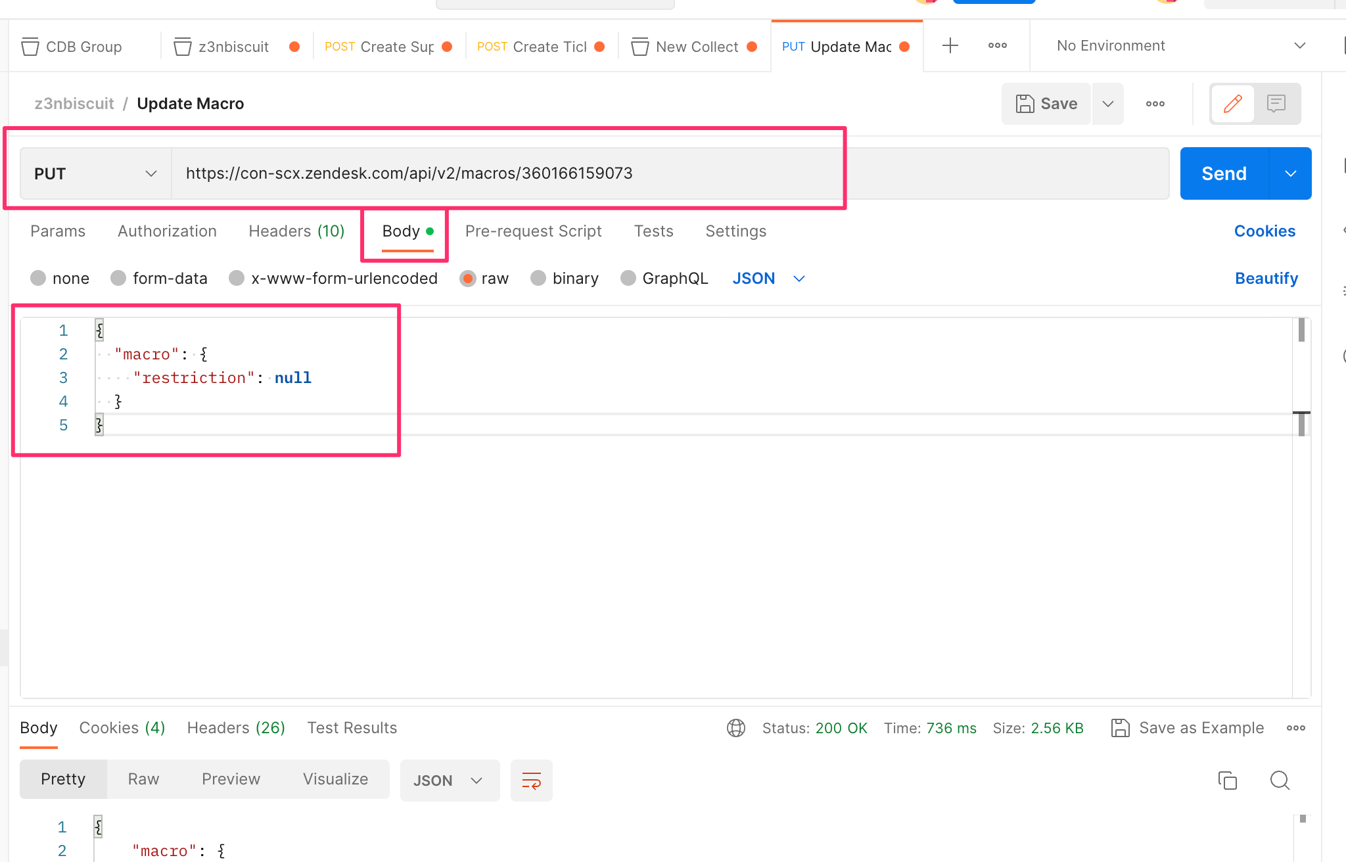1346x862 pixels.
Task: Click the Beautify link
Action: (x=1266, y=278)
